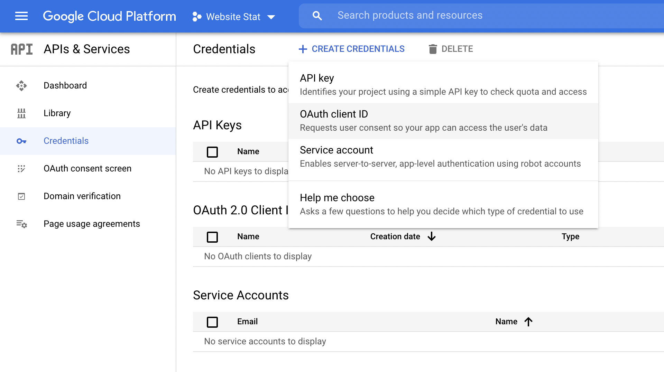The width and height of the screenshot is (664, 372).
Task: Check the Service Accounts Email checkbox
Action: coord(212,322)
